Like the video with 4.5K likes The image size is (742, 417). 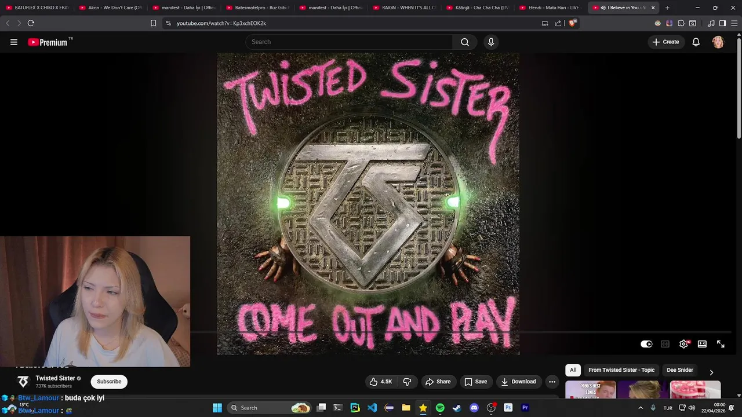tap(381, 382)
